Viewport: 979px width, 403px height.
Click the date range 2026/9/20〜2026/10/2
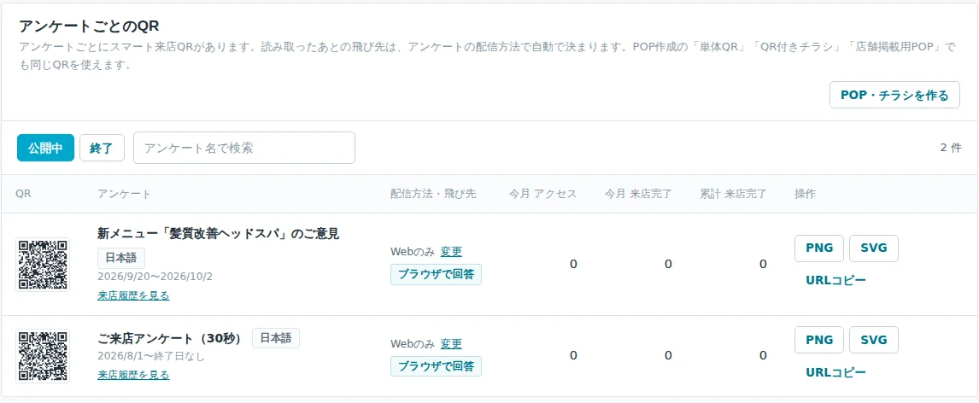tap(155, 277)
